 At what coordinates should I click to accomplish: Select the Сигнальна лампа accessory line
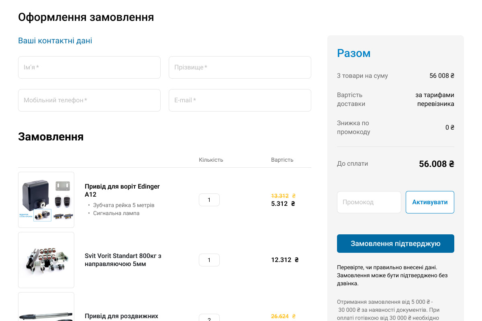click(x=116, y=213)
